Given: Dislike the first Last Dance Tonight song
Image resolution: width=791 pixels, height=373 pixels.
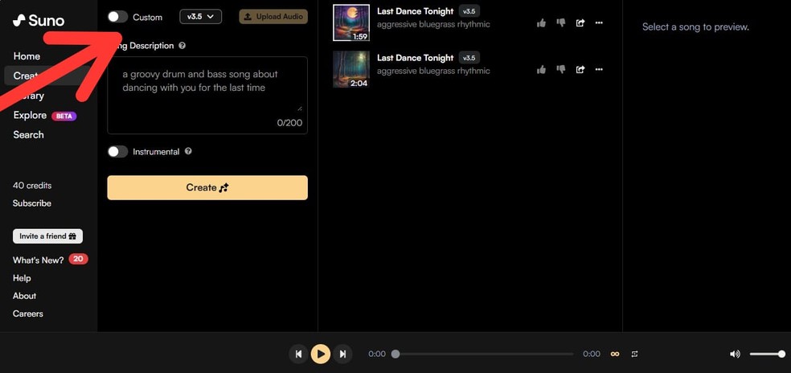Looking at the screenshot, I should tap(560, 23).
